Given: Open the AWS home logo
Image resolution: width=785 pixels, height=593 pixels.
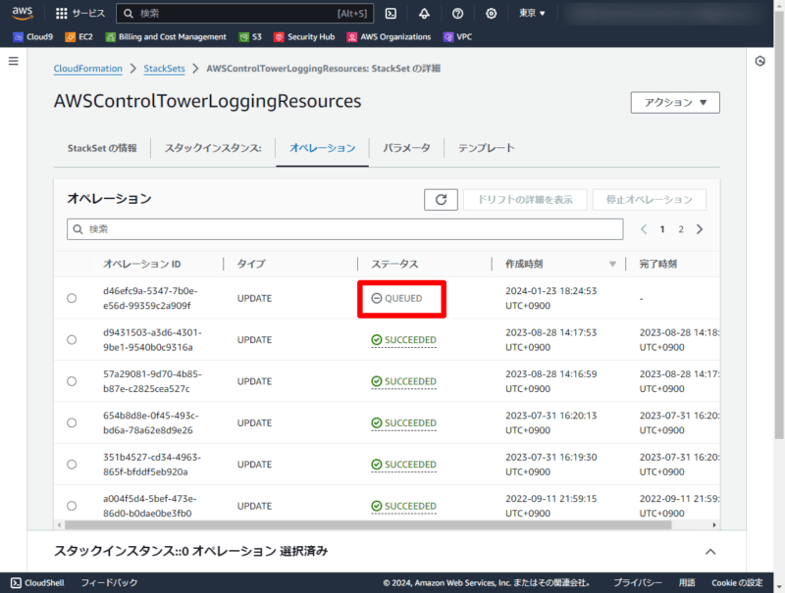Looking at the screenshot, I should pos(23,13).
